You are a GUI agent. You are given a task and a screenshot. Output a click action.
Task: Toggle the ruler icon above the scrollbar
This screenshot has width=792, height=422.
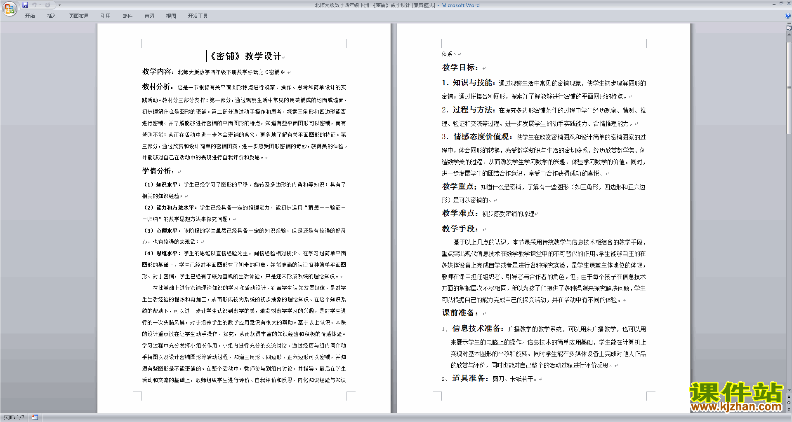(789, 28)
